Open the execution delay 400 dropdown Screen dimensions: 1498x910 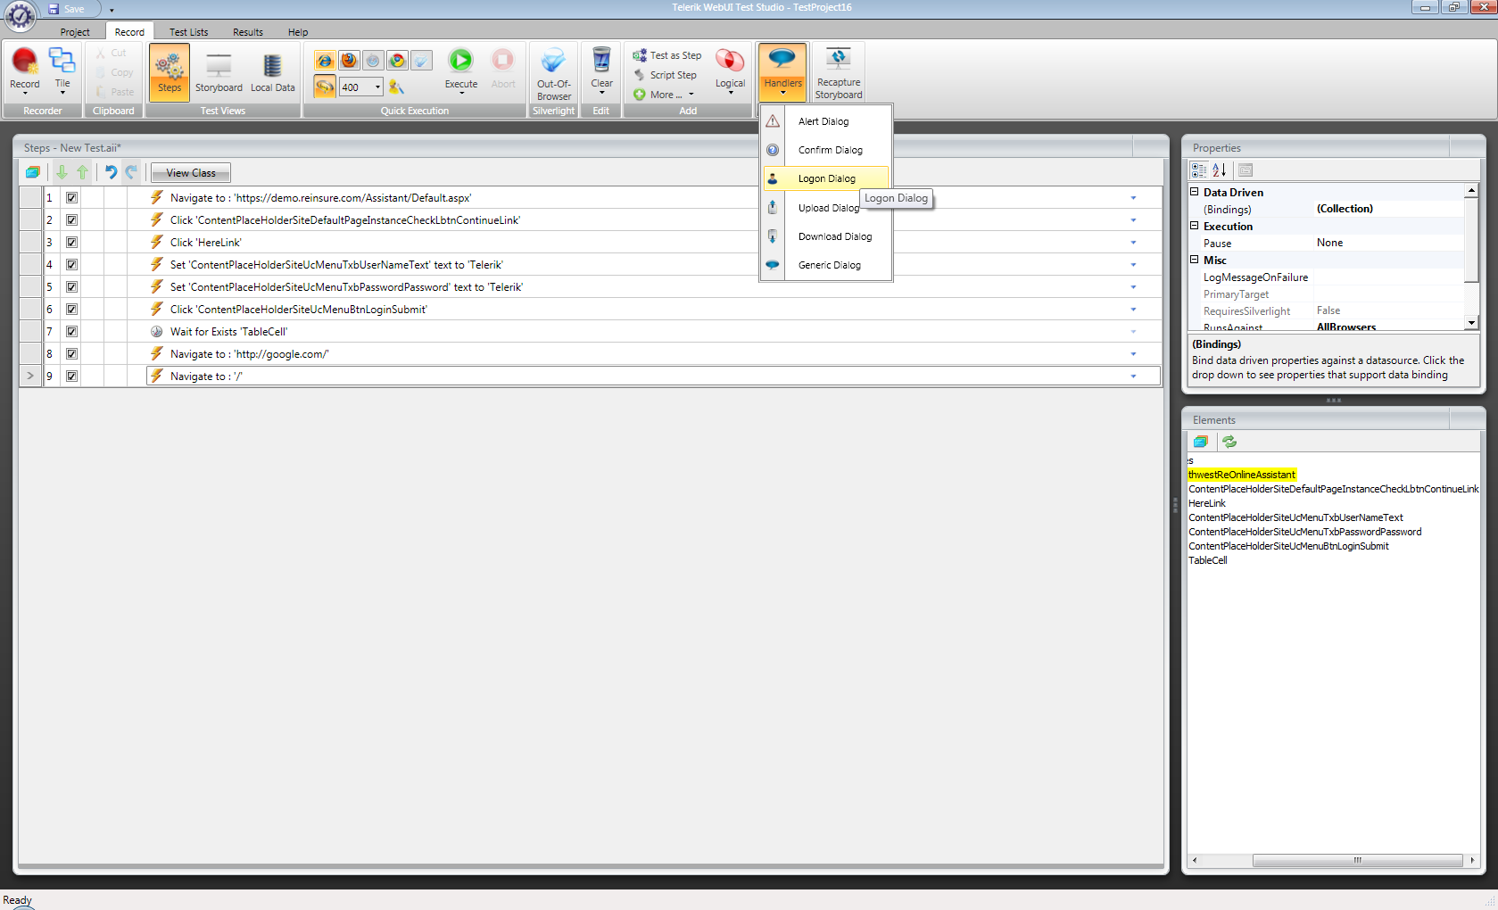tap(377, 87)
